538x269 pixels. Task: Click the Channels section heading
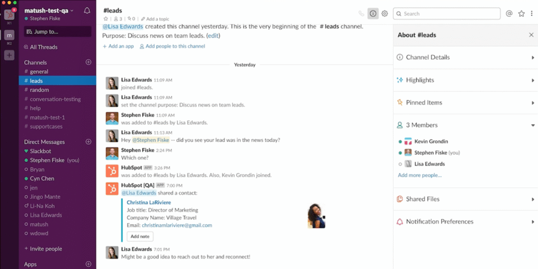pos(35,63)
